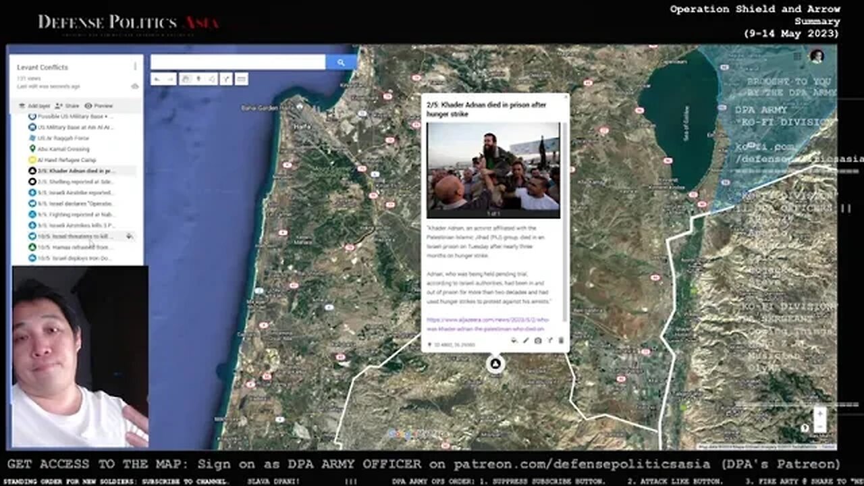
Task: Click the Levant Conflicts map title
Action: click(x=43, y=67)
